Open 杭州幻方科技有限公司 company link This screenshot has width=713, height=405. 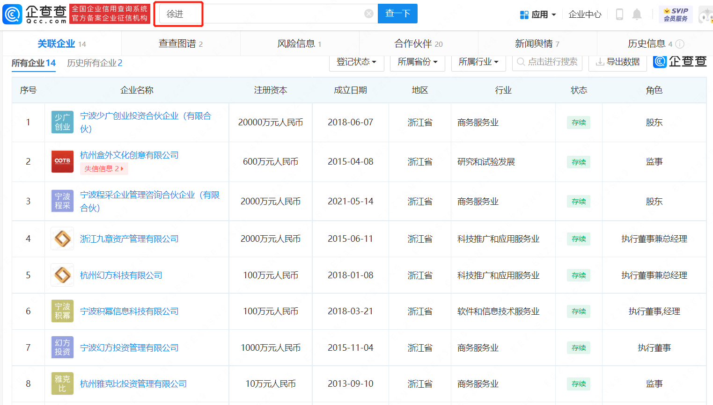pyautogui.click(x=121, y=275)
